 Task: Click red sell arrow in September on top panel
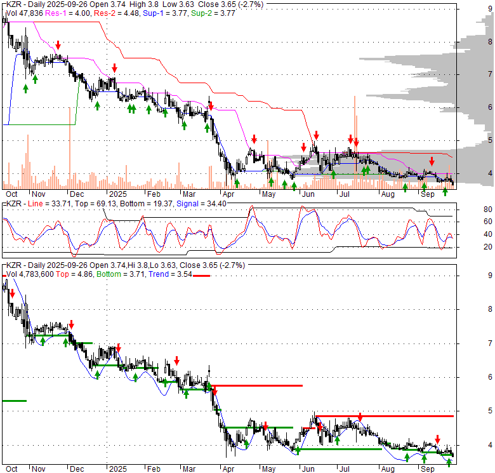click(x=432, y=162)
